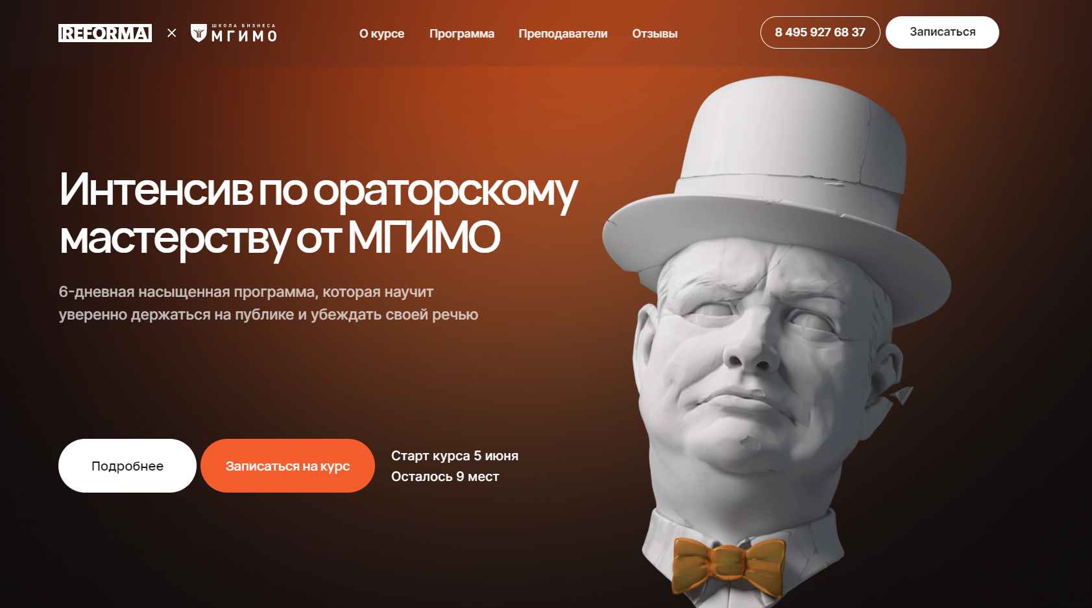
Task: Open the О курсе section
Action: coord(382,34)
